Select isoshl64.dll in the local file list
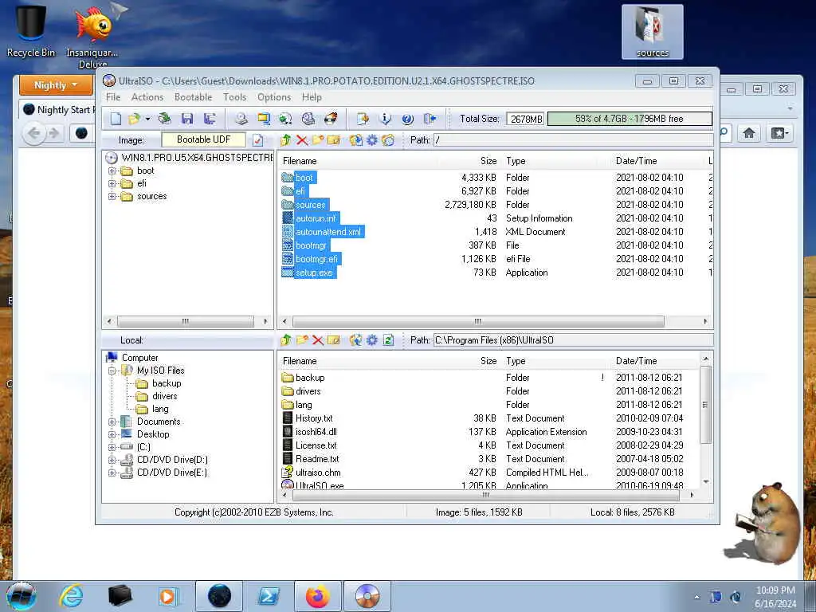Screen dimensions: 816x612 coord(316,432)
